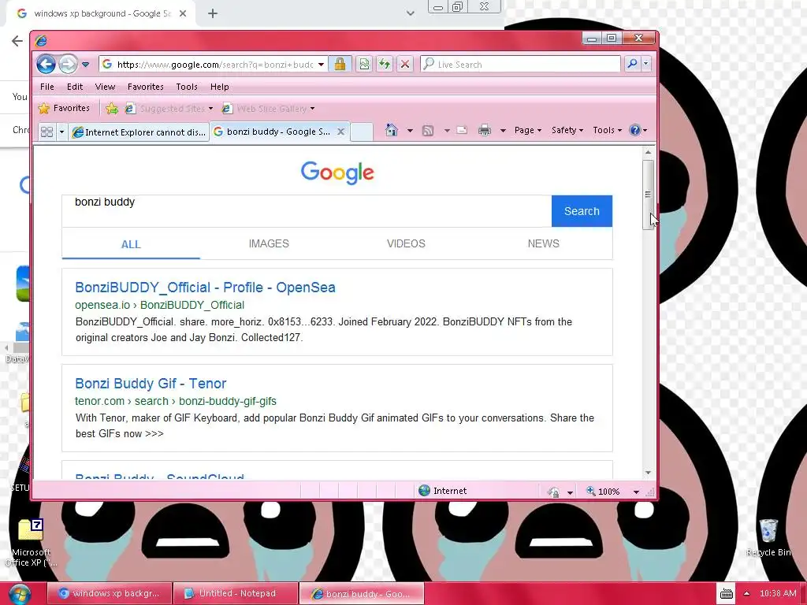This screenshot has height=605, width=807.
Task: Click the blue Search button
Action: coord(582,211)
